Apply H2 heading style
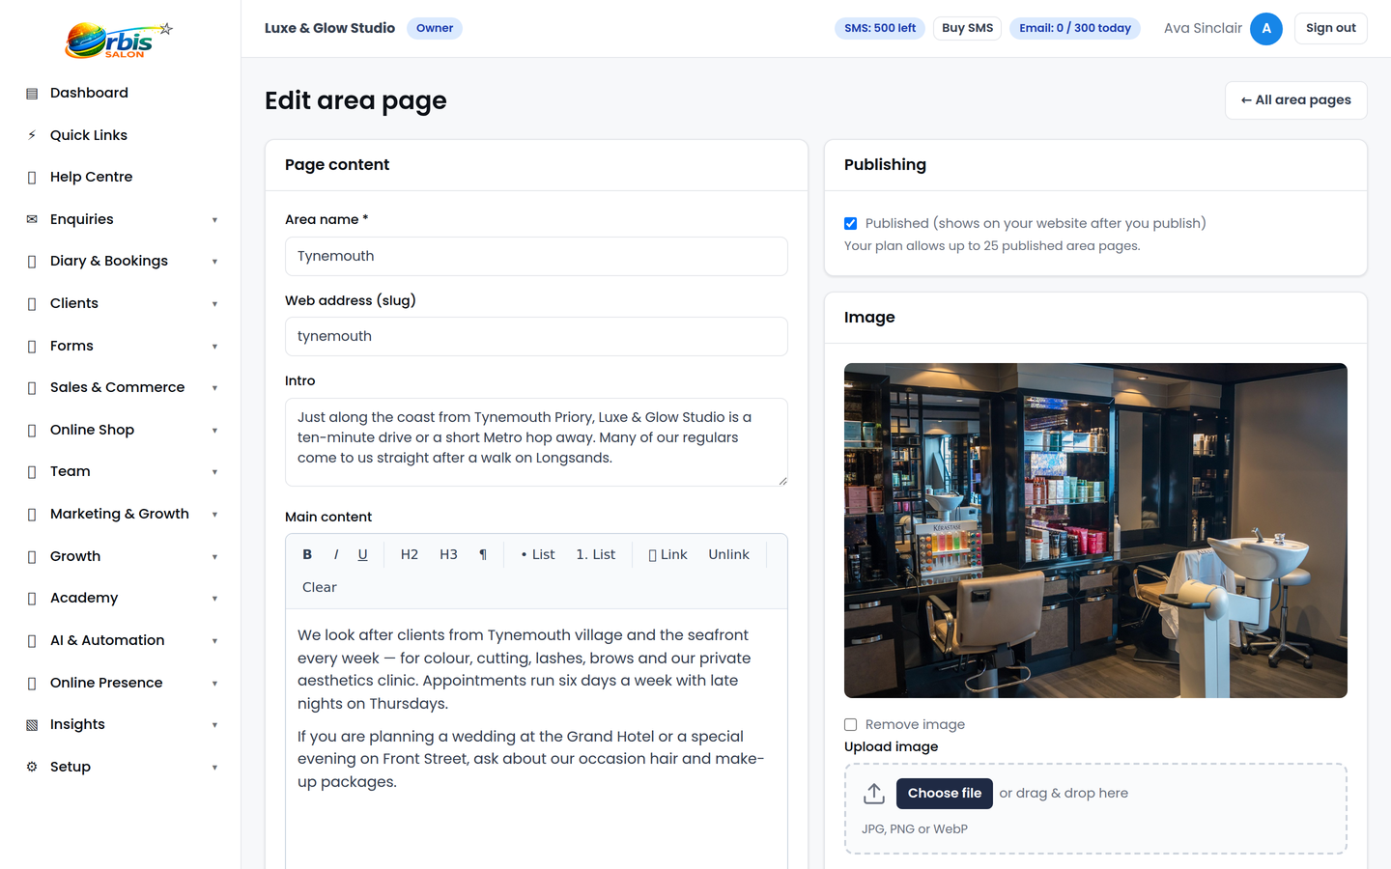 [x=410, y=554]
